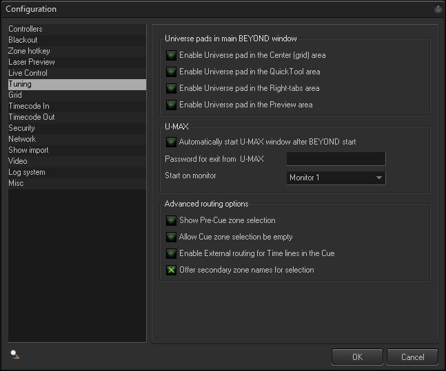This screenshot has height=371, width=446.
Task: Enable Universe pad in the Right-tabs area
Action: (x=171, y=88)
